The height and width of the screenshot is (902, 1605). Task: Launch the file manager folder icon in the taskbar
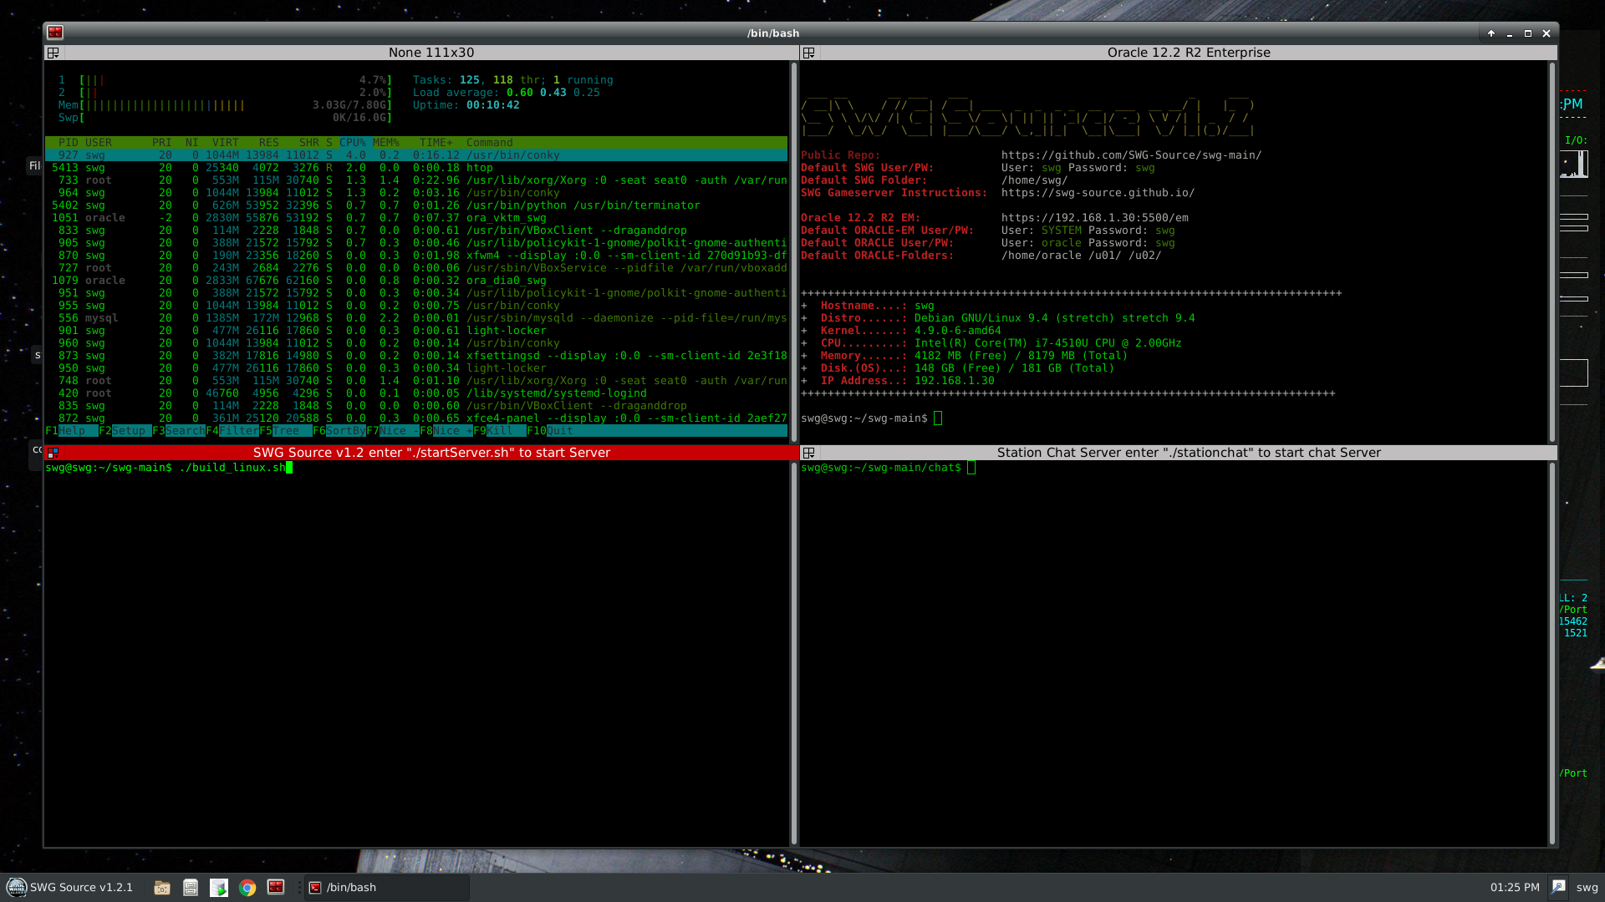click(x=162, y=888)
